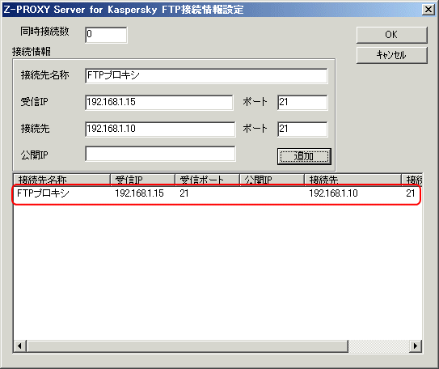This screenshot has width=439, height=369.
Task: Select the FTPプロキシ list row
Action: (x=217, y=193)
